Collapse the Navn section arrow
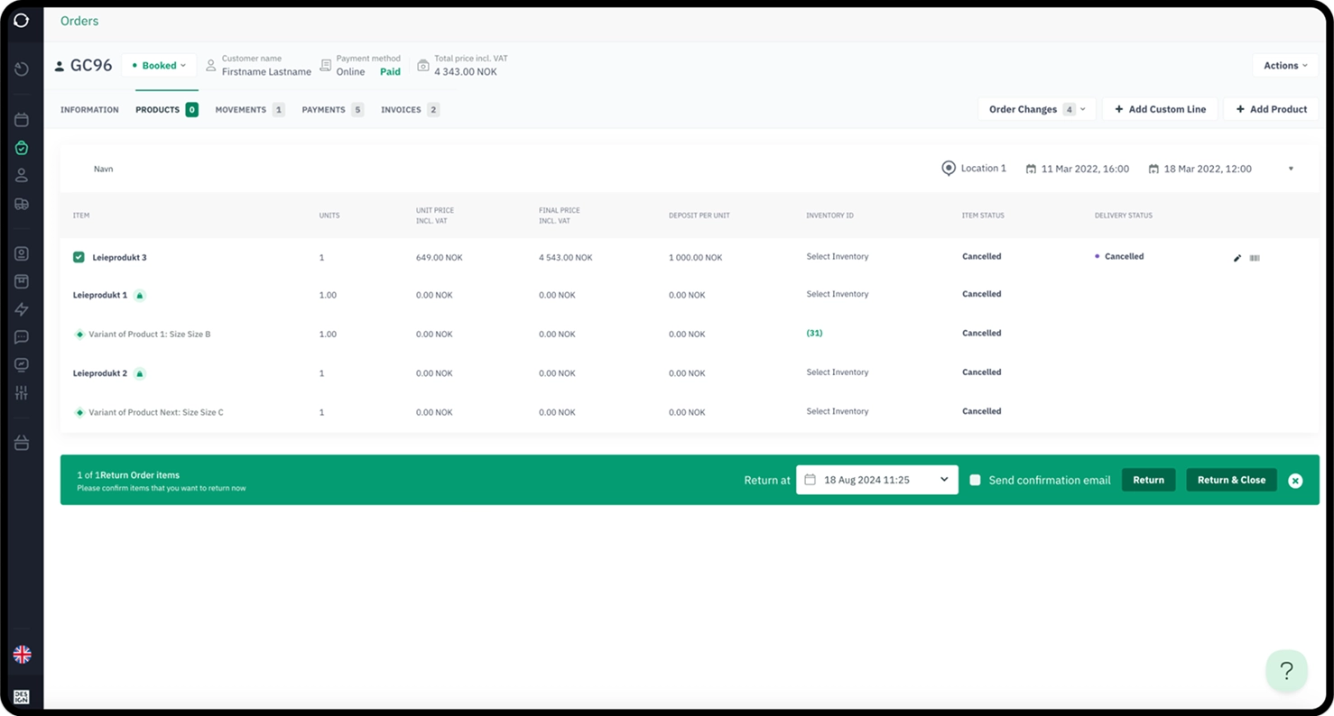 click(x=1291, y=169)
